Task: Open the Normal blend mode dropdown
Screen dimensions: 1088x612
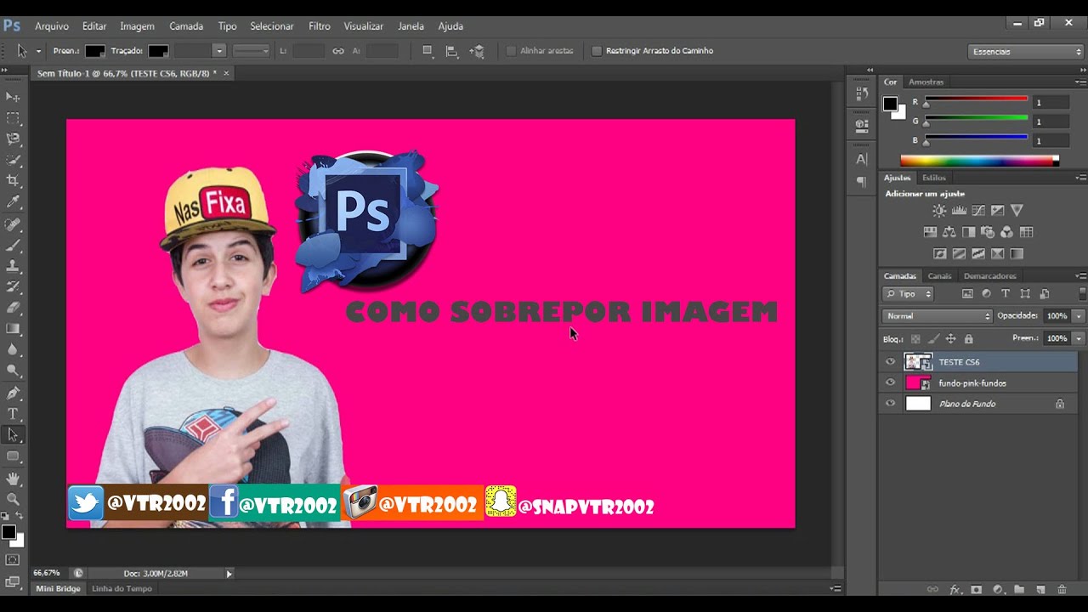Action: pyautogui.click(x=938, y=316)
